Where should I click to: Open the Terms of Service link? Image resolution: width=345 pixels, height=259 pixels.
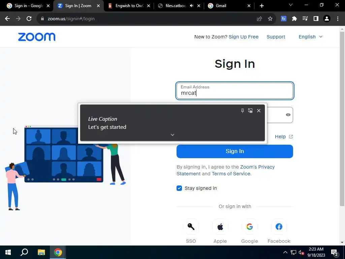coord(231,174)
